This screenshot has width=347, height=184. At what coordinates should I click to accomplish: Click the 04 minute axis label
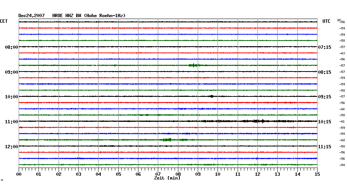(x=99, y=174)
